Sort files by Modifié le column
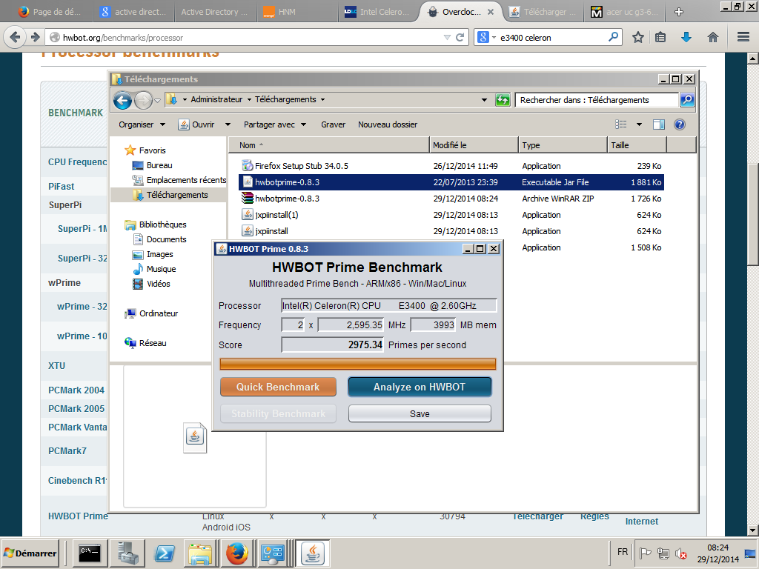 [x=474, y=145]
